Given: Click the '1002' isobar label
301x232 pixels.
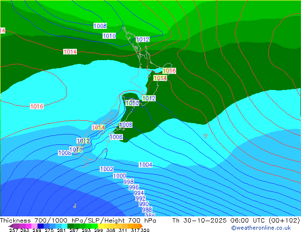Looking at the screenshot, I should click(x=107, y=169).
